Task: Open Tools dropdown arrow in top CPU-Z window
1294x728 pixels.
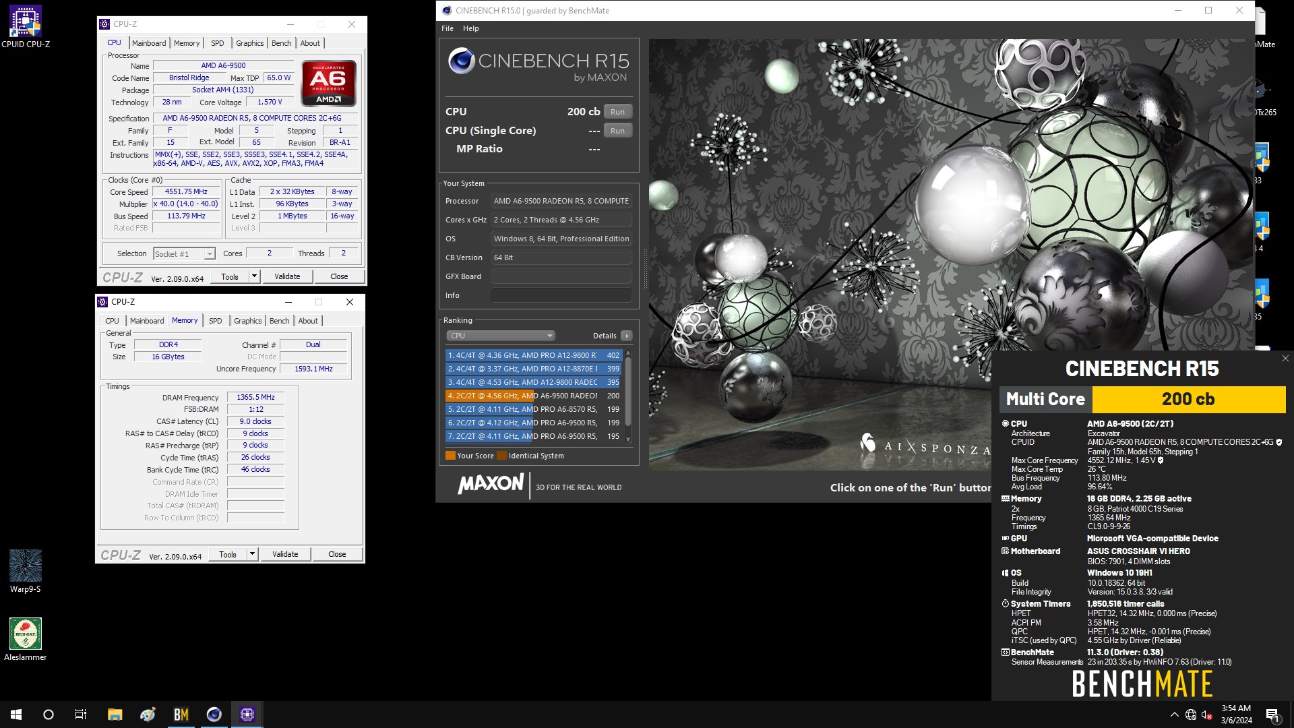Action: [254, 276]
